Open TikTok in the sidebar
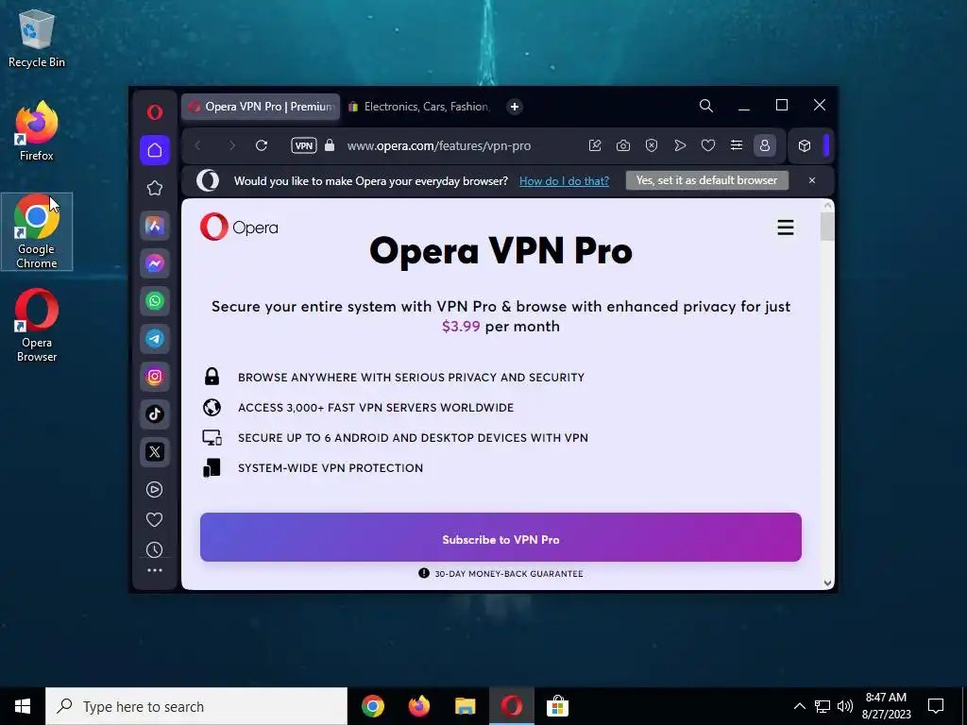 point(155,413)
